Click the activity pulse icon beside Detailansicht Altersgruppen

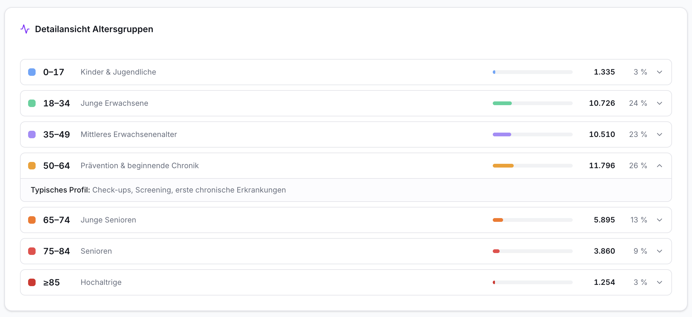(25, 29)
